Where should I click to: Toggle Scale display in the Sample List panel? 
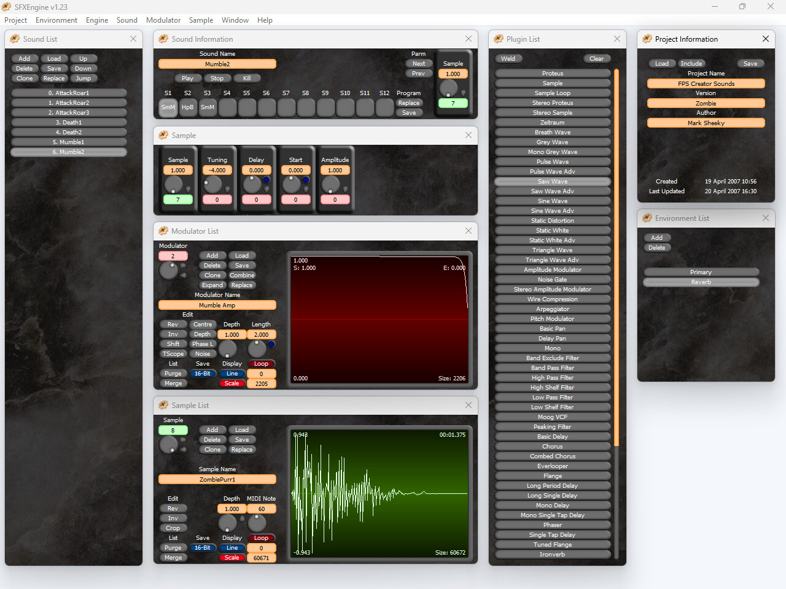pos(232,558)
